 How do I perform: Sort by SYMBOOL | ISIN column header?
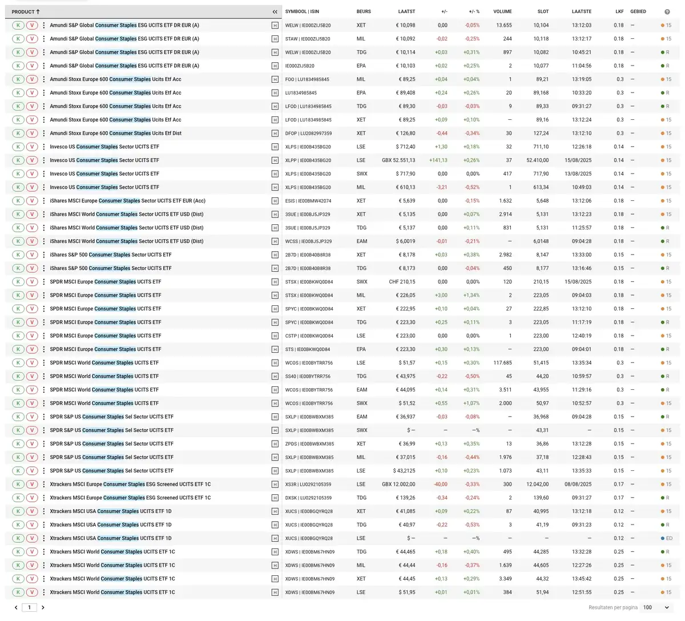pyautogui.click(x=303, y=11)
